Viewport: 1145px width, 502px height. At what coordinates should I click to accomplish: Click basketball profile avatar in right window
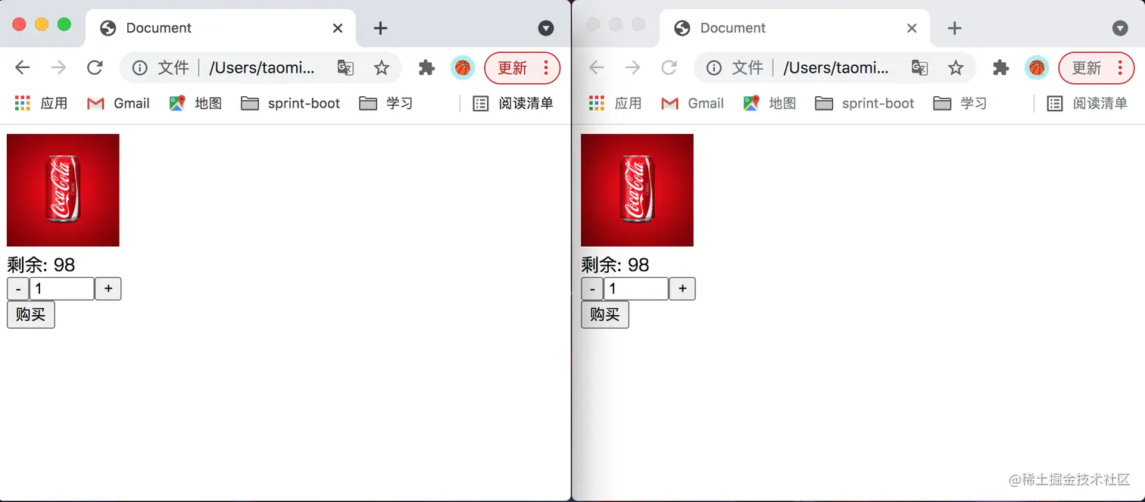click(1037, 68)
